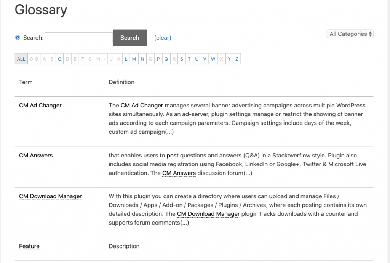Click inside the Search text field
Screen dimensions: 390x263
tap(78, 38)
